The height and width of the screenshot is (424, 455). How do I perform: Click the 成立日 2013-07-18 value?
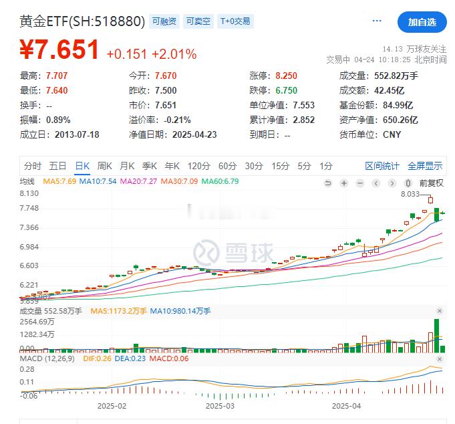click(77, 134)
